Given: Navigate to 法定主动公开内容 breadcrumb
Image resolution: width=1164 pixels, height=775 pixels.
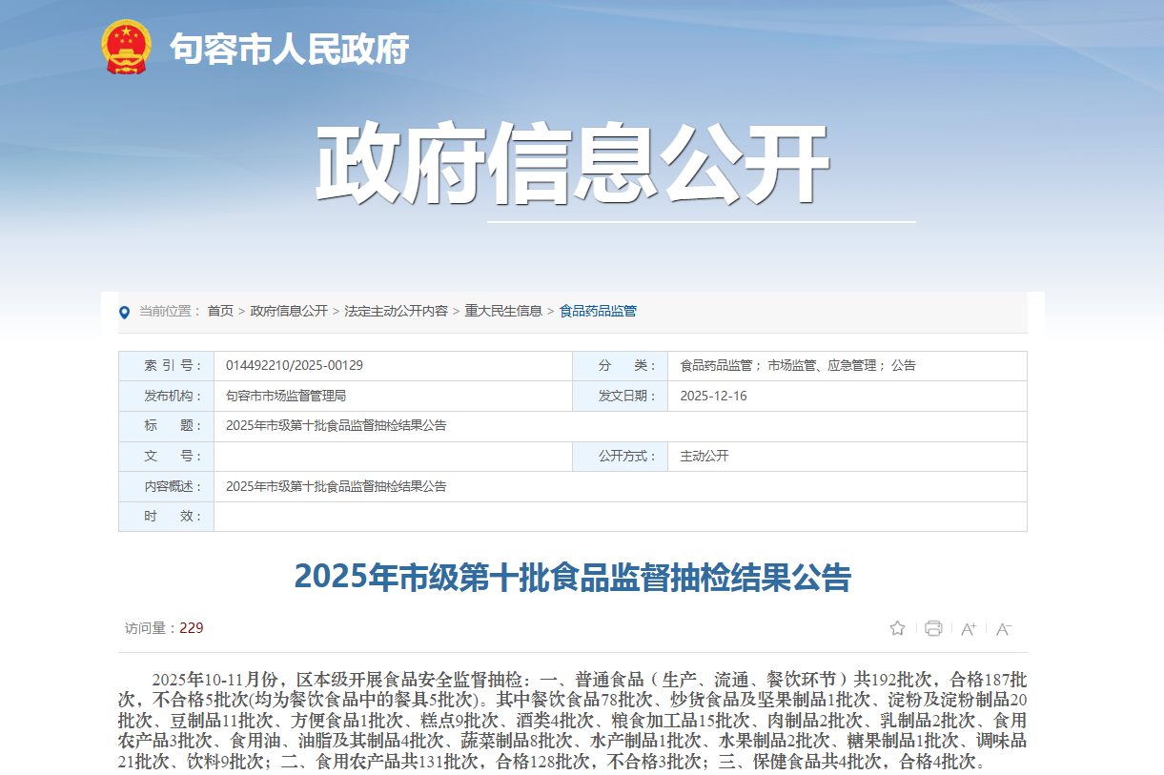Looking at the screenshot, I should click(x=396, y=311).
